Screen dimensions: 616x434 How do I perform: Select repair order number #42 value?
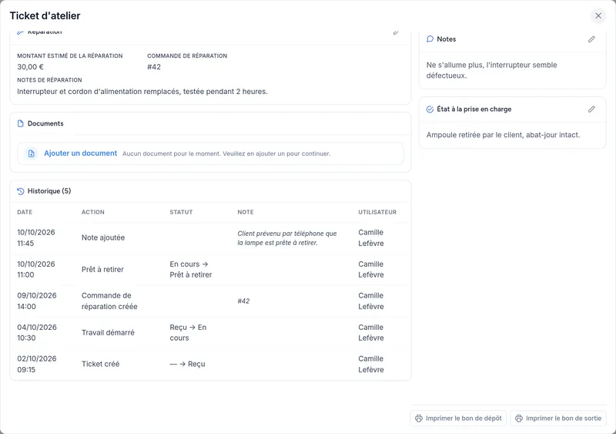[x=154, y=67]
